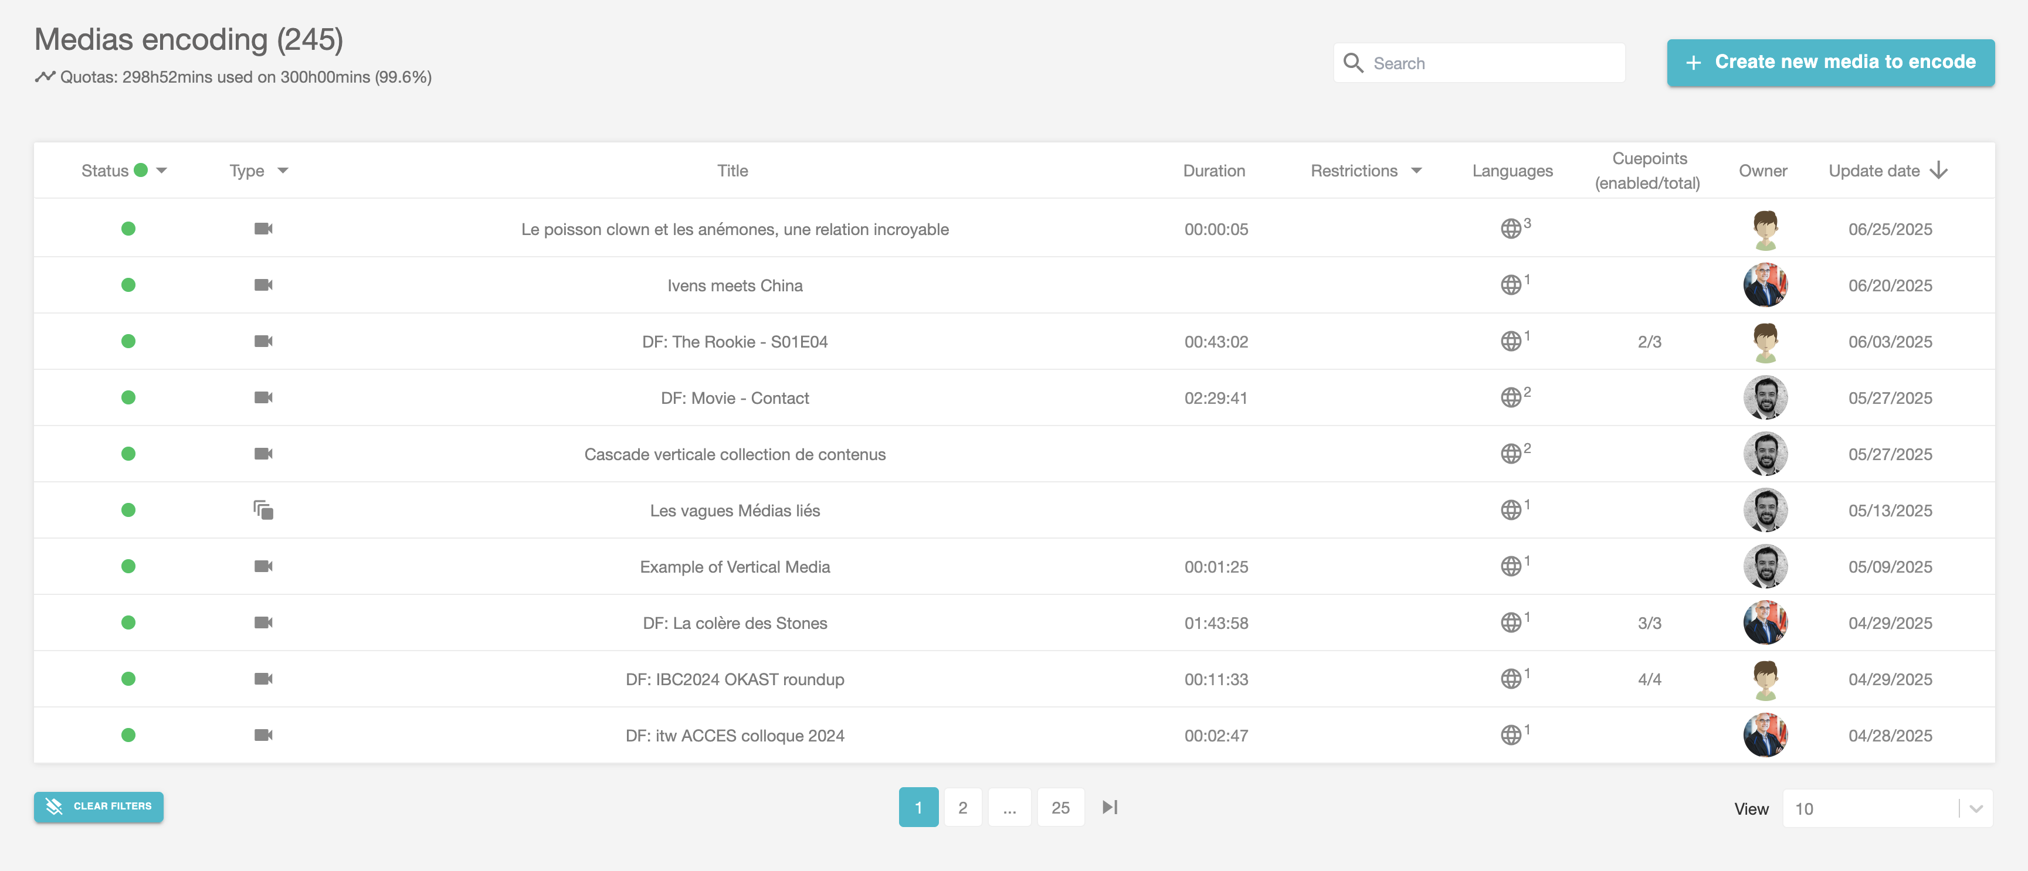Click duration 00:43:02
The height and width of the screenshot is (871, 2028).
point(1216,342)
